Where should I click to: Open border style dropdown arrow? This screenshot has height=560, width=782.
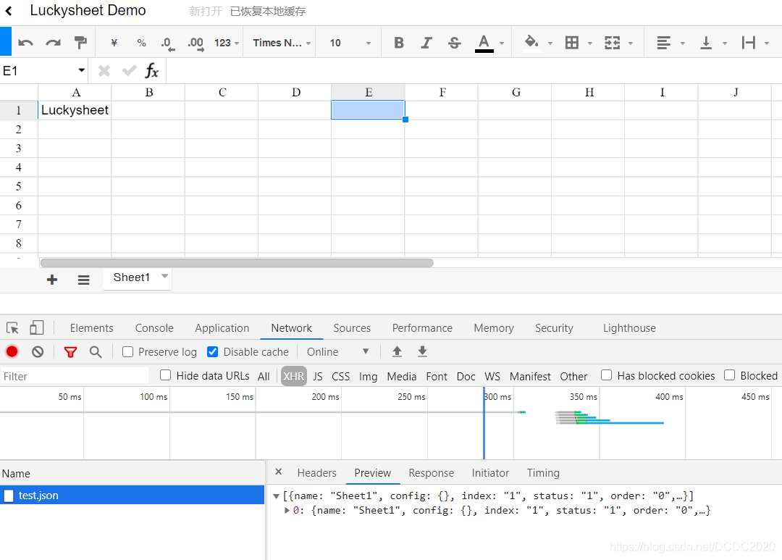click(x=590, y=43)
